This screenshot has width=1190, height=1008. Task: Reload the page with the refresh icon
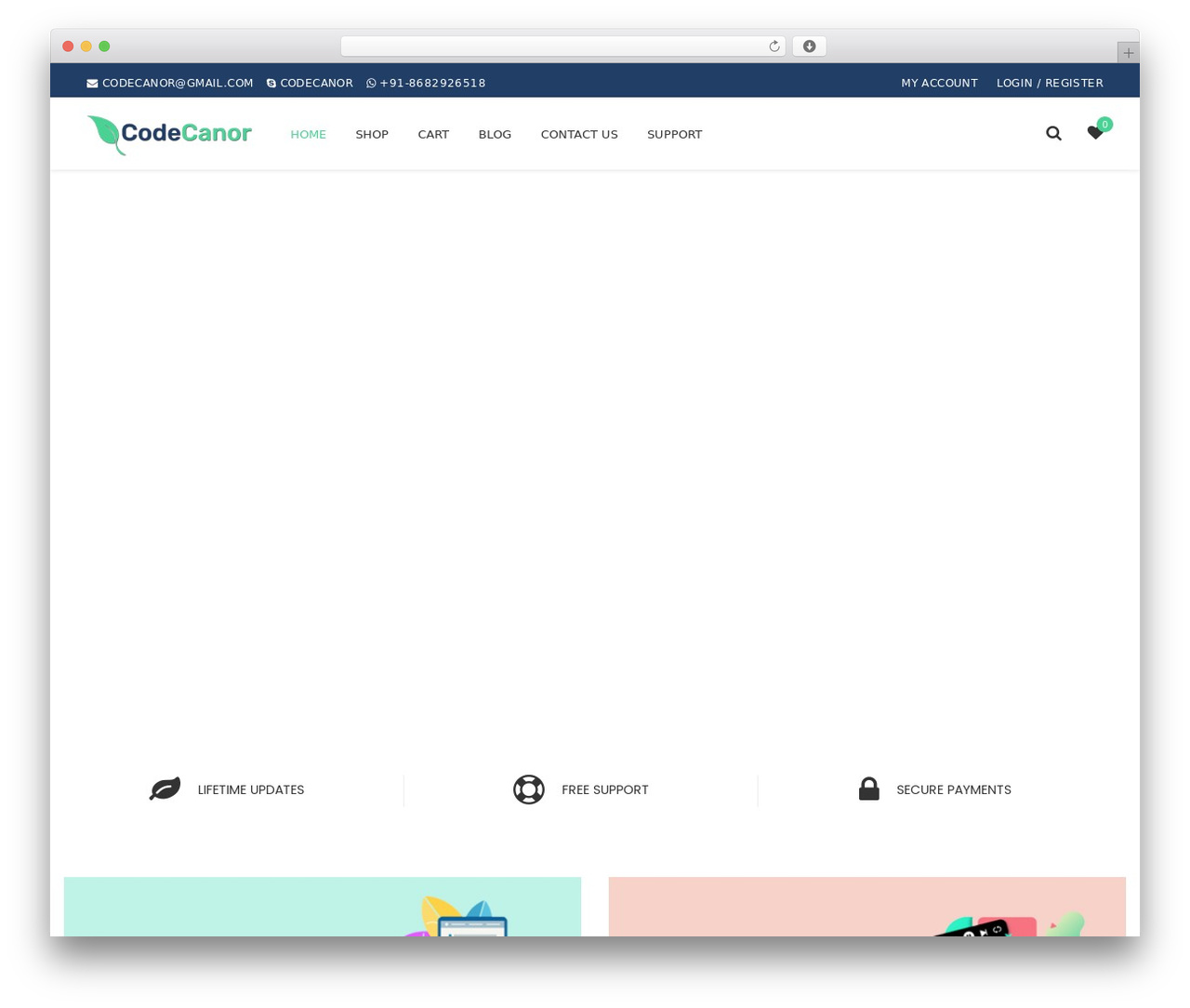773,46
